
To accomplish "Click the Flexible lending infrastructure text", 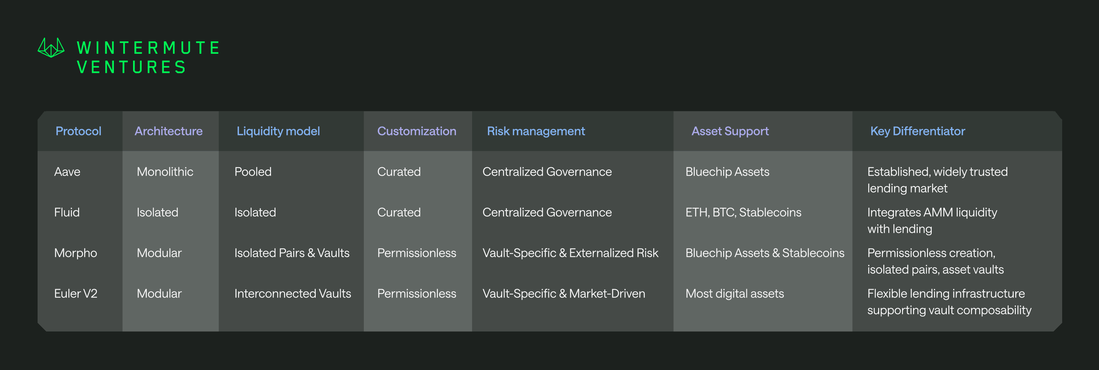I will coord(949,302).
